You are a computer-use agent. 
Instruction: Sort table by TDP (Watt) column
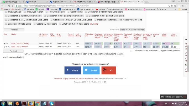(52, 35)
